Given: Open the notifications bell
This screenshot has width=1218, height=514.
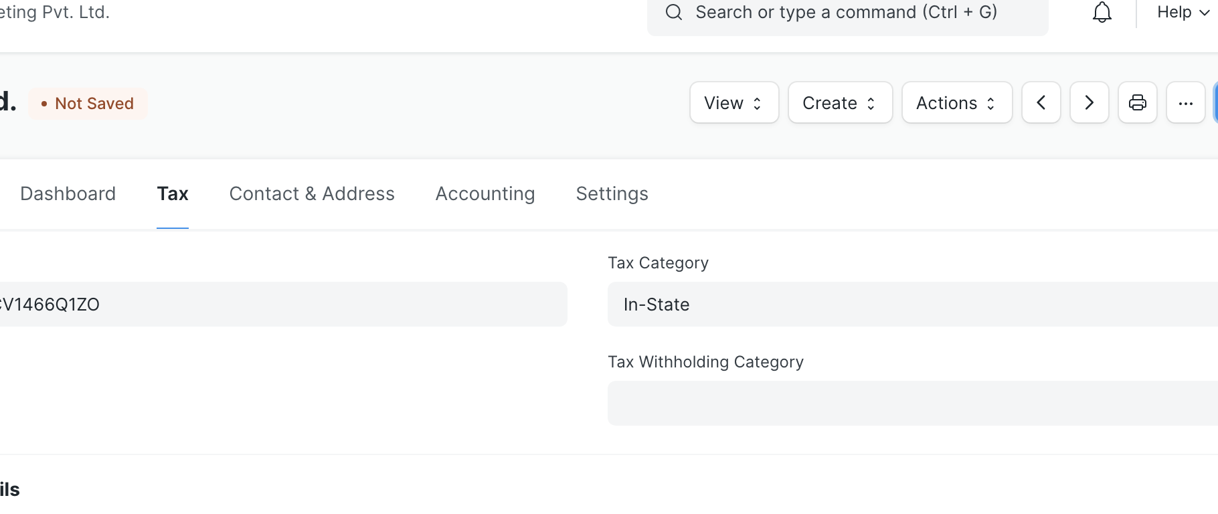Looking at the screenshot, I should [x=1102, y=12].
